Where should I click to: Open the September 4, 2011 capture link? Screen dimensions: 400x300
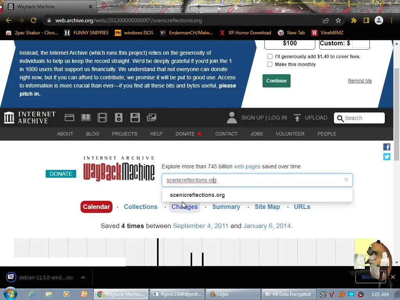(x=200, y=226)
